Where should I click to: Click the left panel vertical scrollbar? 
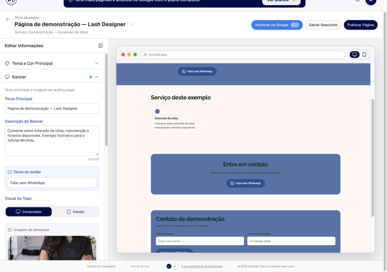coord(106,100)
